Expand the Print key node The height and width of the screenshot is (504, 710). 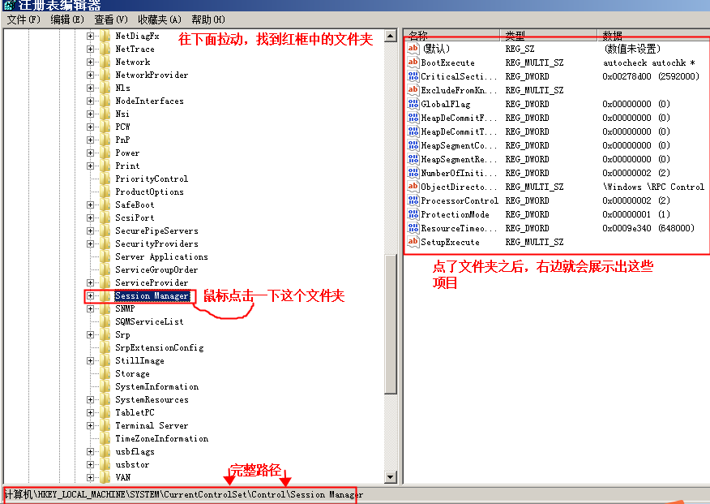(x=91, y=166)
